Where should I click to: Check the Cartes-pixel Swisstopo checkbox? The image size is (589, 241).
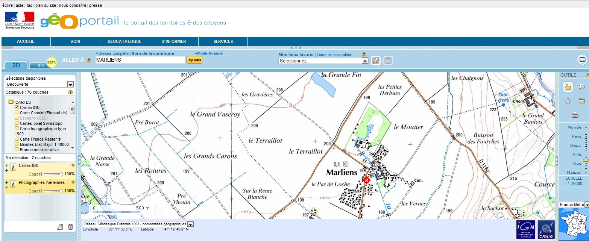coord(17,123)
